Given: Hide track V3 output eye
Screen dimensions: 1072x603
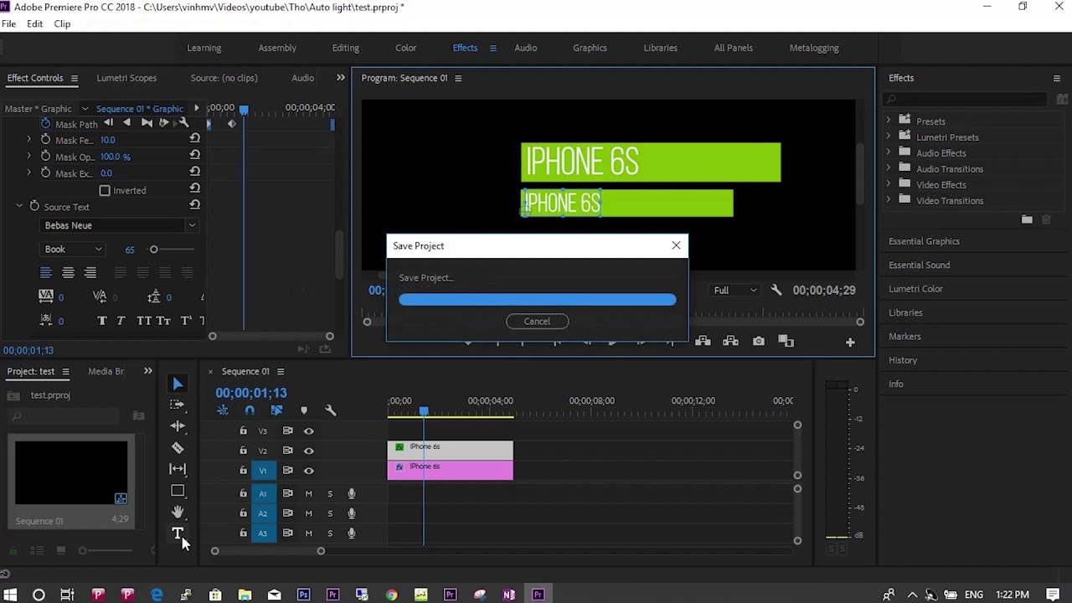Looking at the screenshot, I should pos(308,431).
